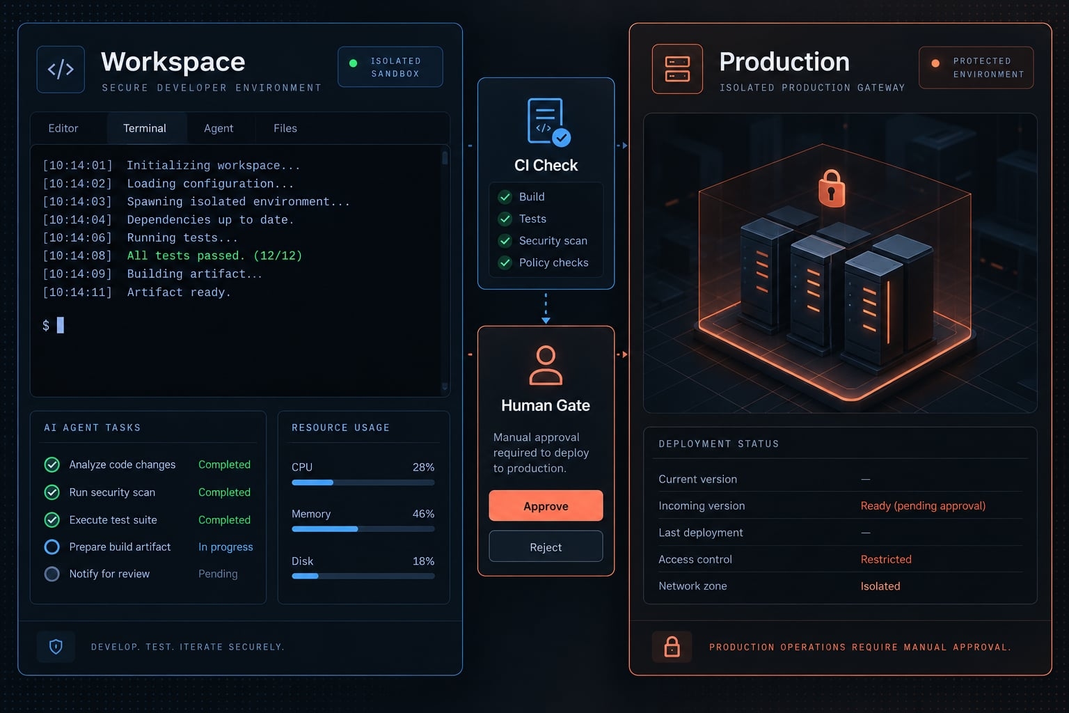
Task: Switch to the Editor tab
Action: pyautogui.click(x=63, y=128)
